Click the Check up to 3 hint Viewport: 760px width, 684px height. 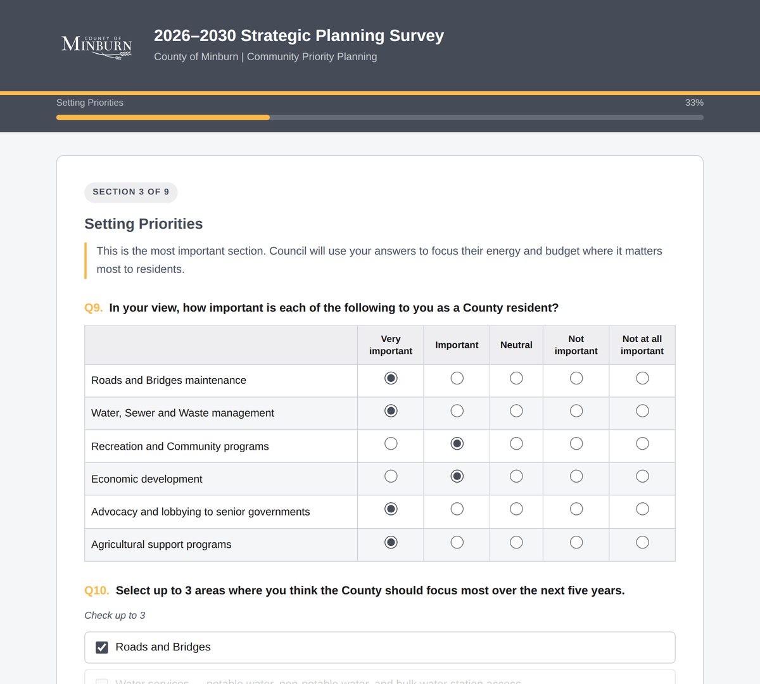click(x=115, y=616)
